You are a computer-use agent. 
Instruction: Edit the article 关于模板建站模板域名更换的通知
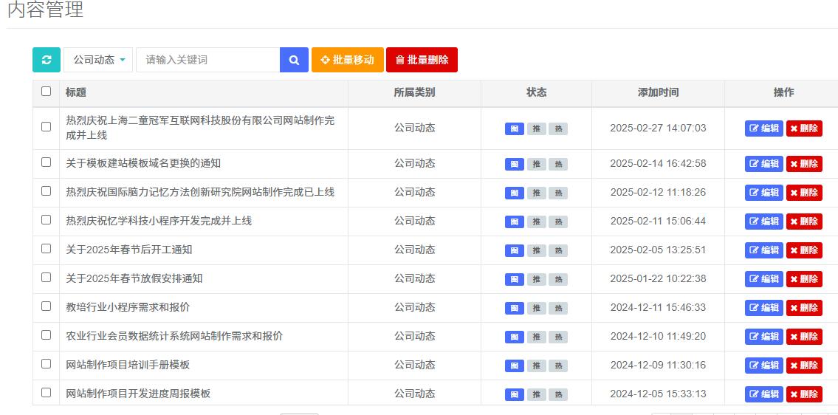point(764,164)
